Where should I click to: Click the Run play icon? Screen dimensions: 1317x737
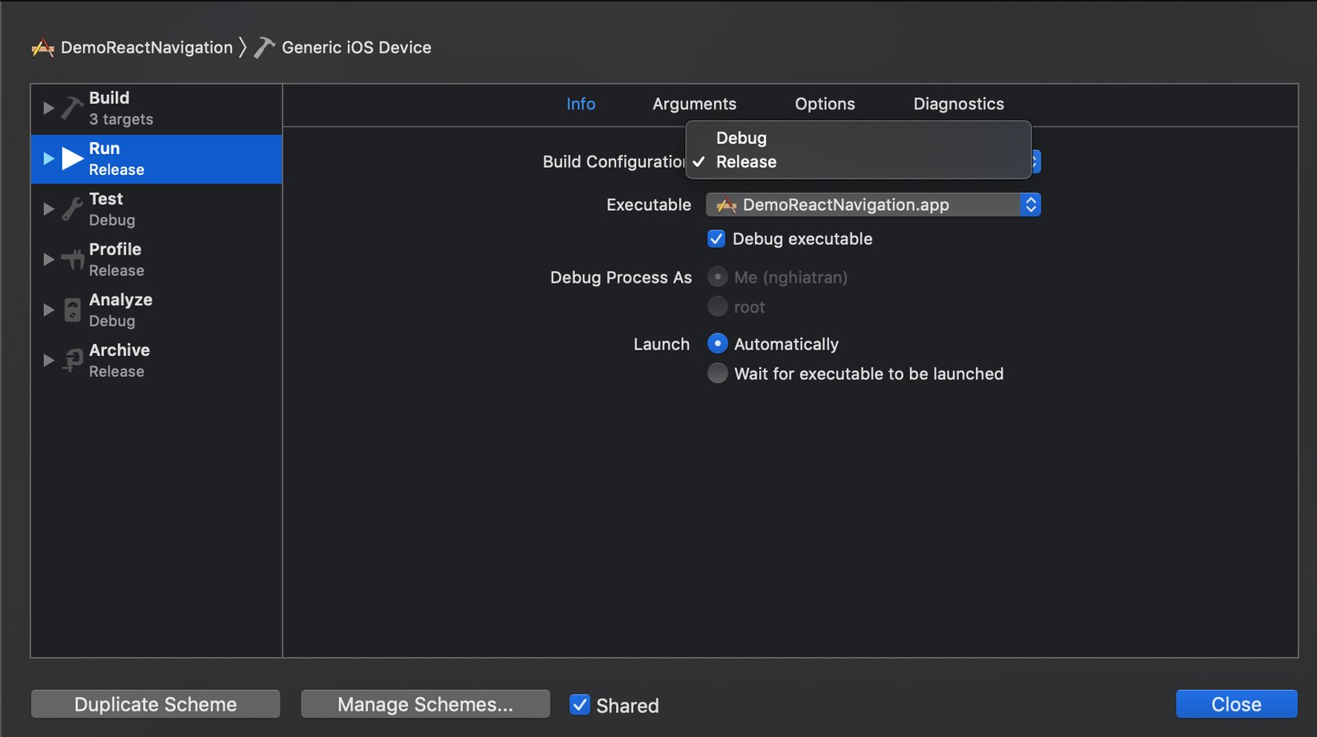73,158
